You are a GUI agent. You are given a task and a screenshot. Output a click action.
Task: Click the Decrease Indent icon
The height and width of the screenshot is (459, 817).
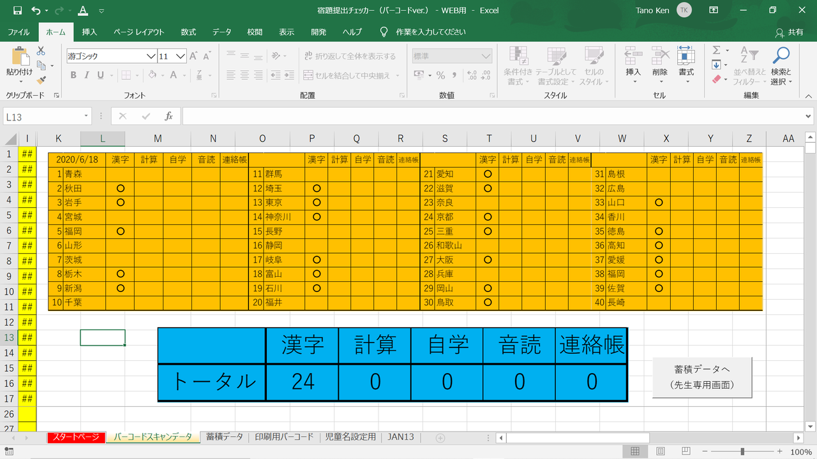[x=276, y=75]
